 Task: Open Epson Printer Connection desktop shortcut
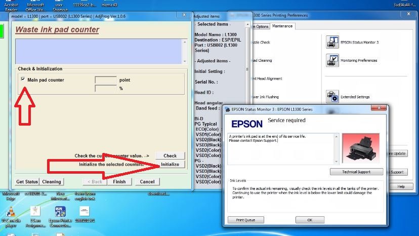[60, 217]
